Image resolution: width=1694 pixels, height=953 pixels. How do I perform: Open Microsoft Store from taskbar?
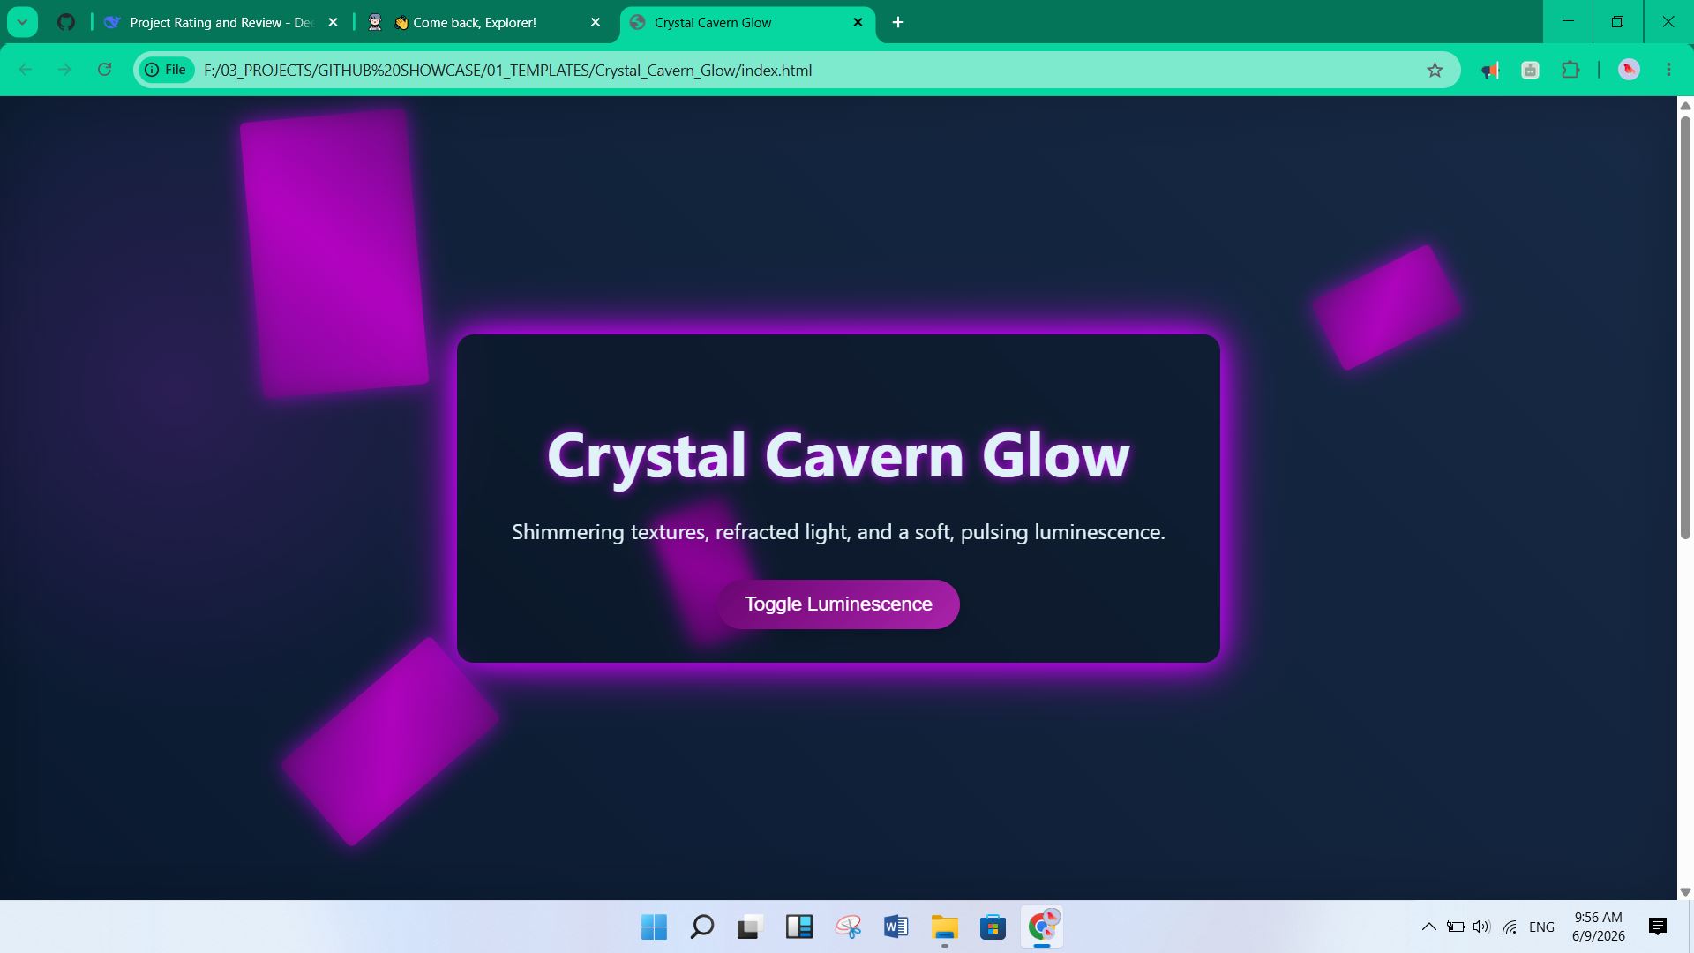[x=993, y=927]
